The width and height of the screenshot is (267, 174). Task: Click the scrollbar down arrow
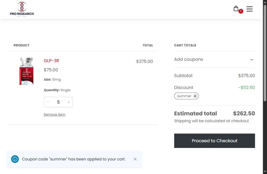pos(265,172)
